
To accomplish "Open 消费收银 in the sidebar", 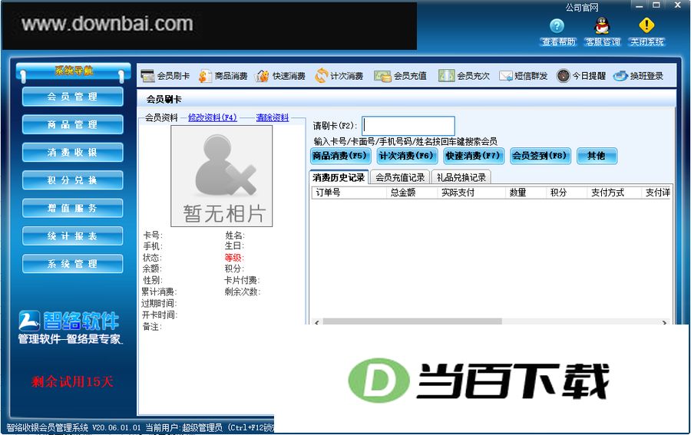I will click(73, 153).
